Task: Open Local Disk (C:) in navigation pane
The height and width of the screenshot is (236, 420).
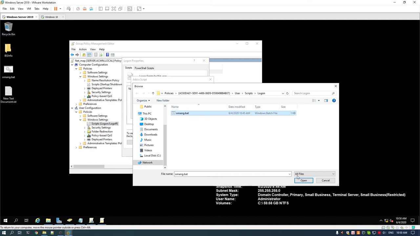Action: coord(152,155)
